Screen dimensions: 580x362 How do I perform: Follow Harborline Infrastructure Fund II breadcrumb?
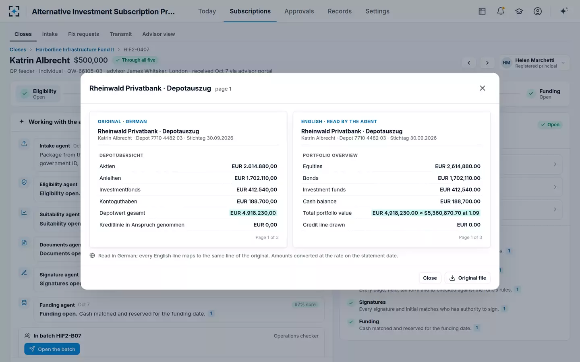click(x=75, y=49)
